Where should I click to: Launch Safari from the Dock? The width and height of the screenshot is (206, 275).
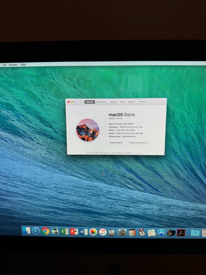coord(36,231)
